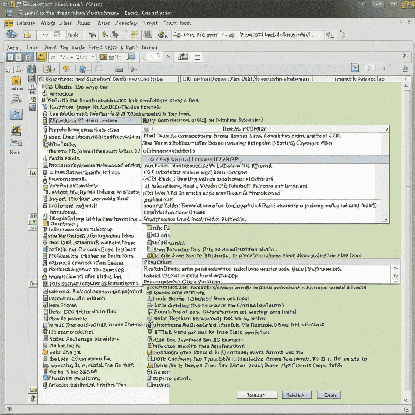Click the two horizontal bars toolbar icon
The width and height of the screenshot is (415, 415).
(198, 57)
